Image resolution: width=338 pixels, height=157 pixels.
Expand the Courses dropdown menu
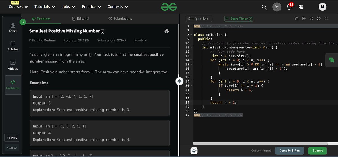pos(18,7)
